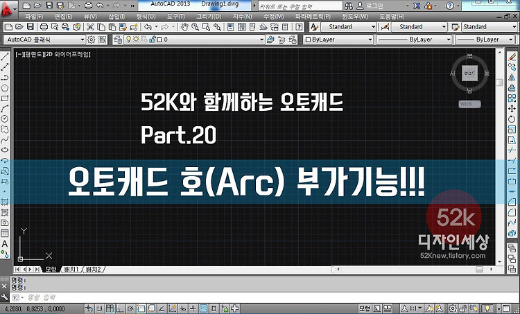The image size is (520, 314).
Task: Expand the WCS coordinate system dropdown
Action: 469,104
